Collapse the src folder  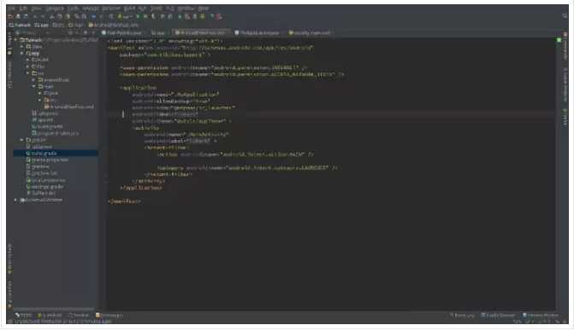tap(28, 73)
